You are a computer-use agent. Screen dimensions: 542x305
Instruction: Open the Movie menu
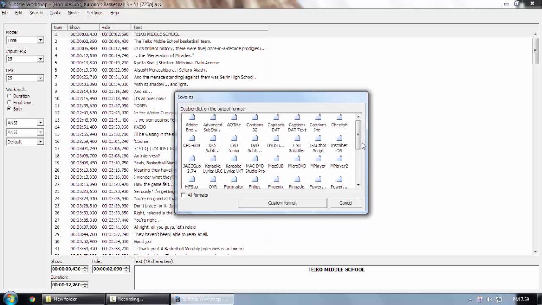pos(73,13)
